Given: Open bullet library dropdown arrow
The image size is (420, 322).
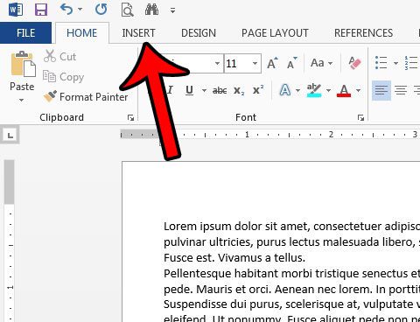Looking at the screenshot, I should click(395, 63).
